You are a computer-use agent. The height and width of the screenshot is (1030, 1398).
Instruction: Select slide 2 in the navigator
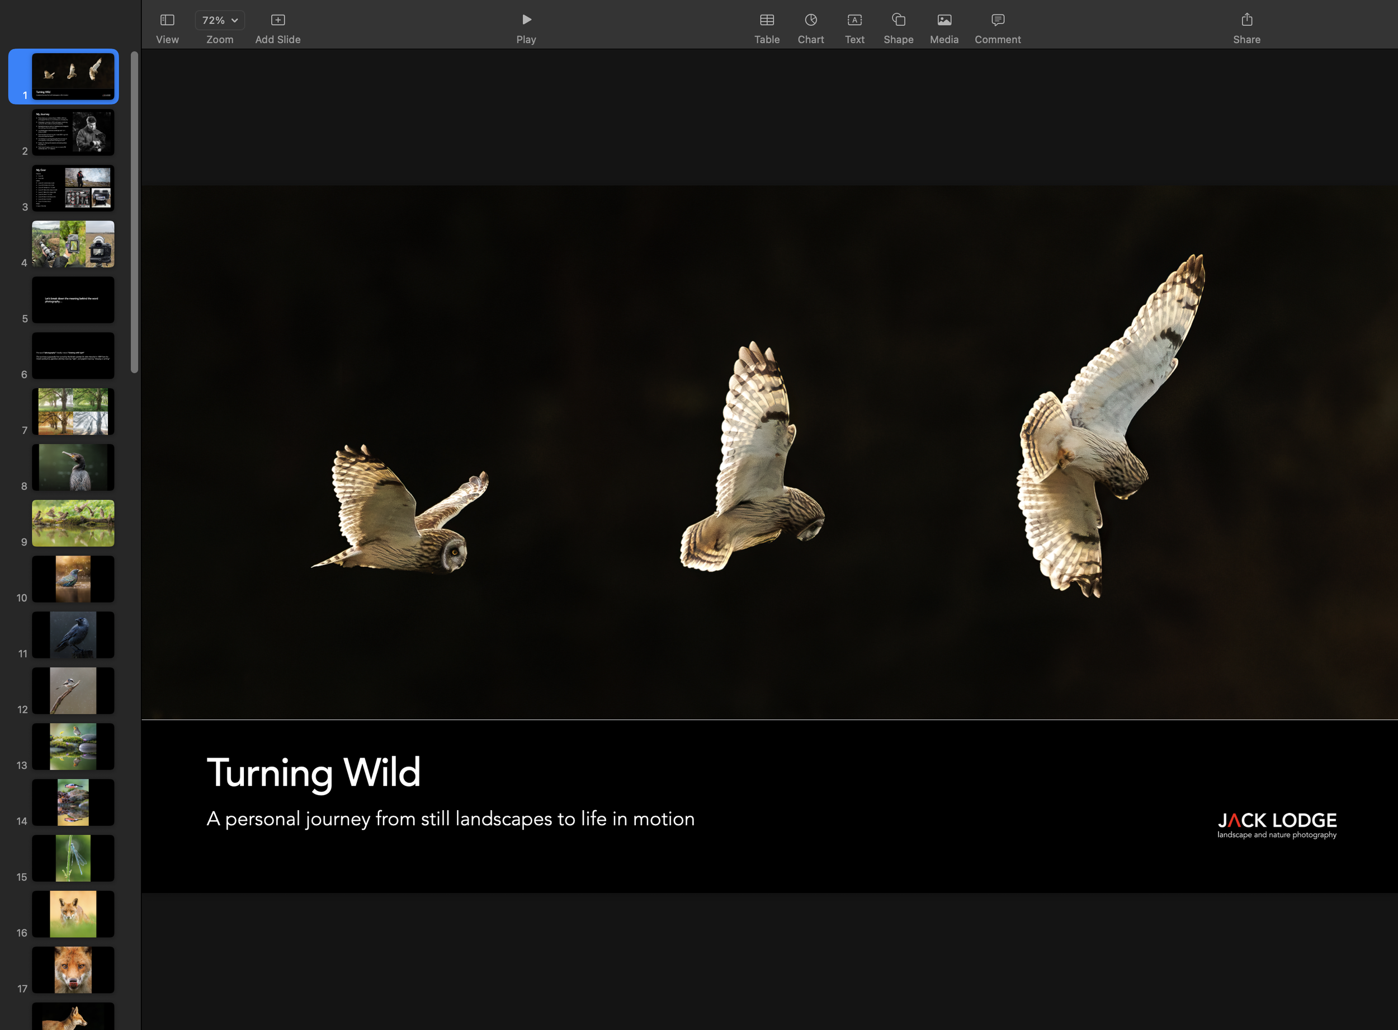pos(73,131)
